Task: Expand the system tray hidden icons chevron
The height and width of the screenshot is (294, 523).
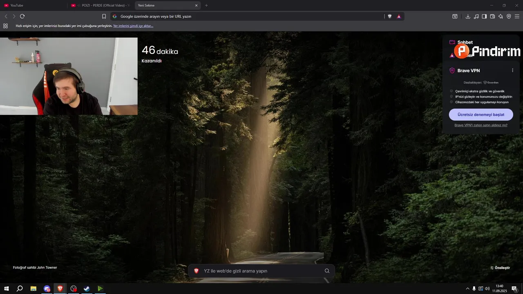Action: (467, 289)
